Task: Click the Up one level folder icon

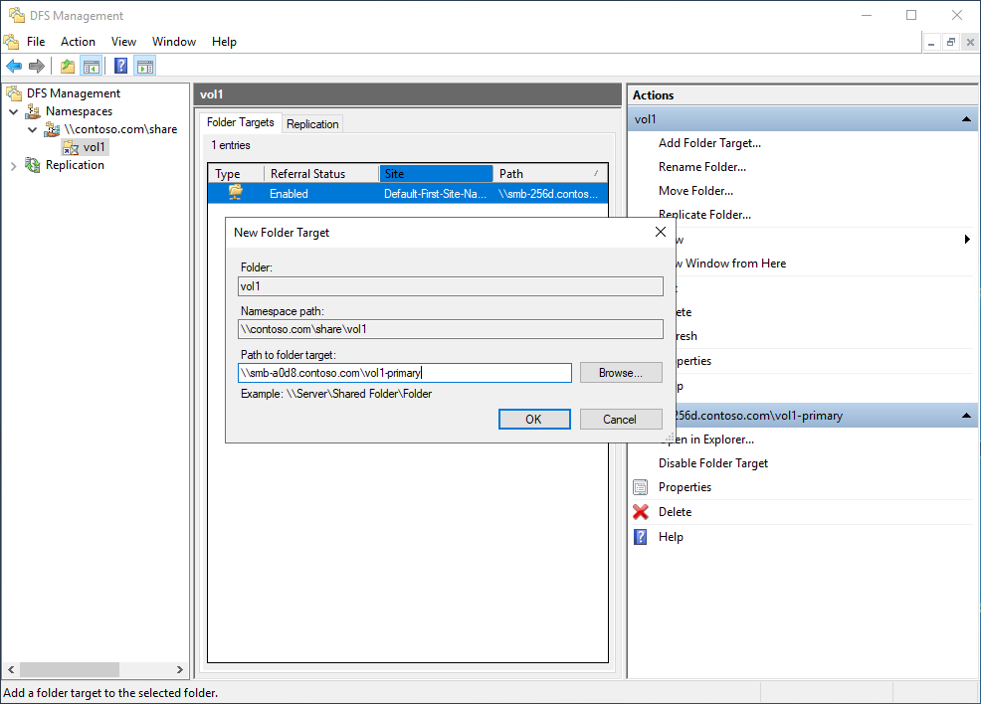Action: pos(68,66)
